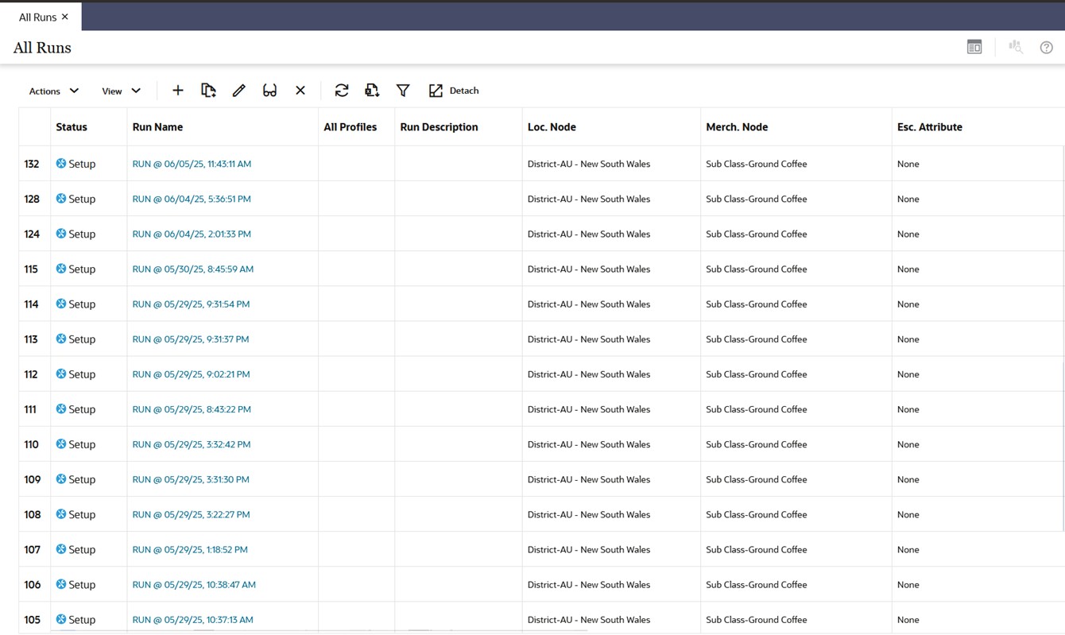Select row number 115 in the table
Viewport: 1065px width, 635px height.
pos(31,269)
